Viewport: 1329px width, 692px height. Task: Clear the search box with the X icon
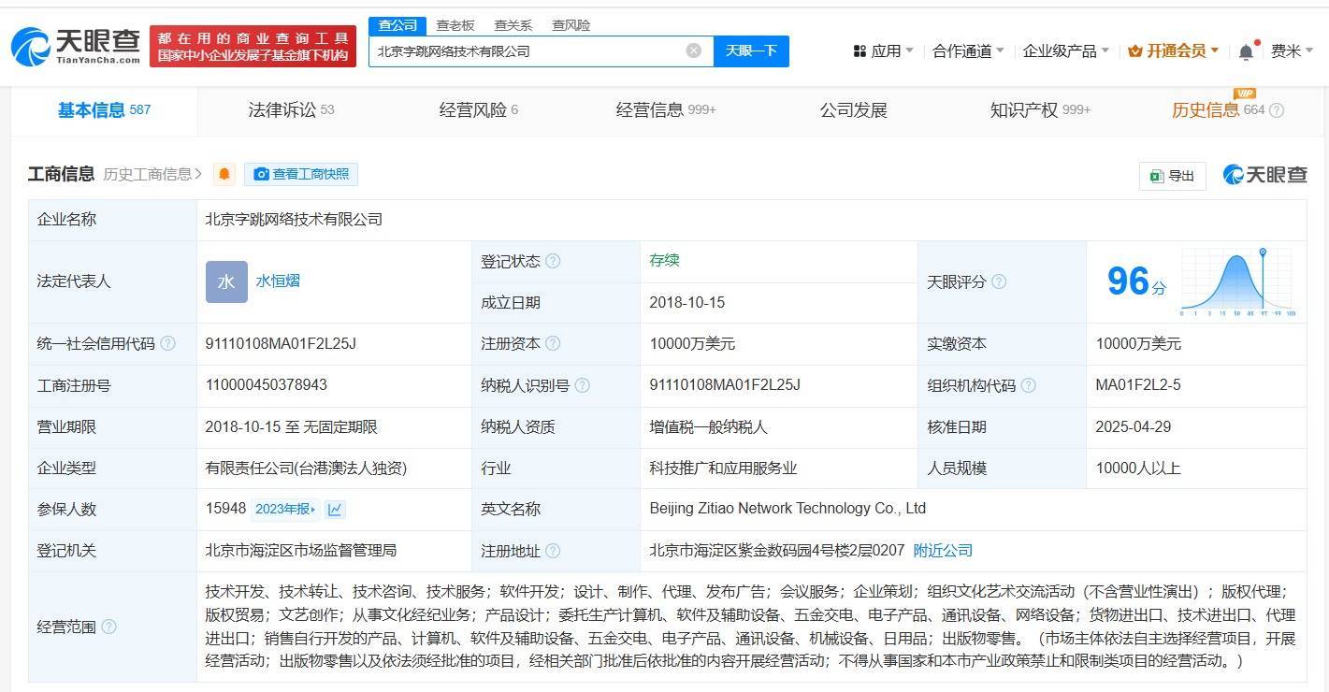point(693,50)
